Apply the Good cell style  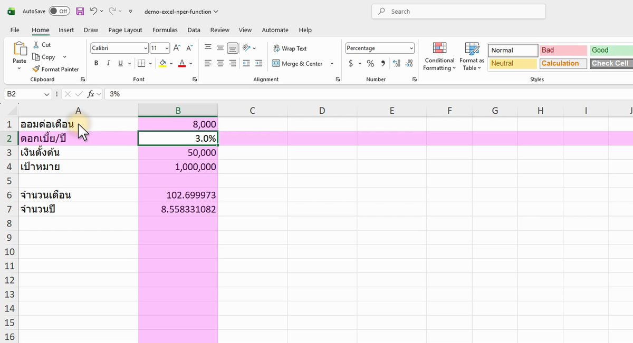611,50
